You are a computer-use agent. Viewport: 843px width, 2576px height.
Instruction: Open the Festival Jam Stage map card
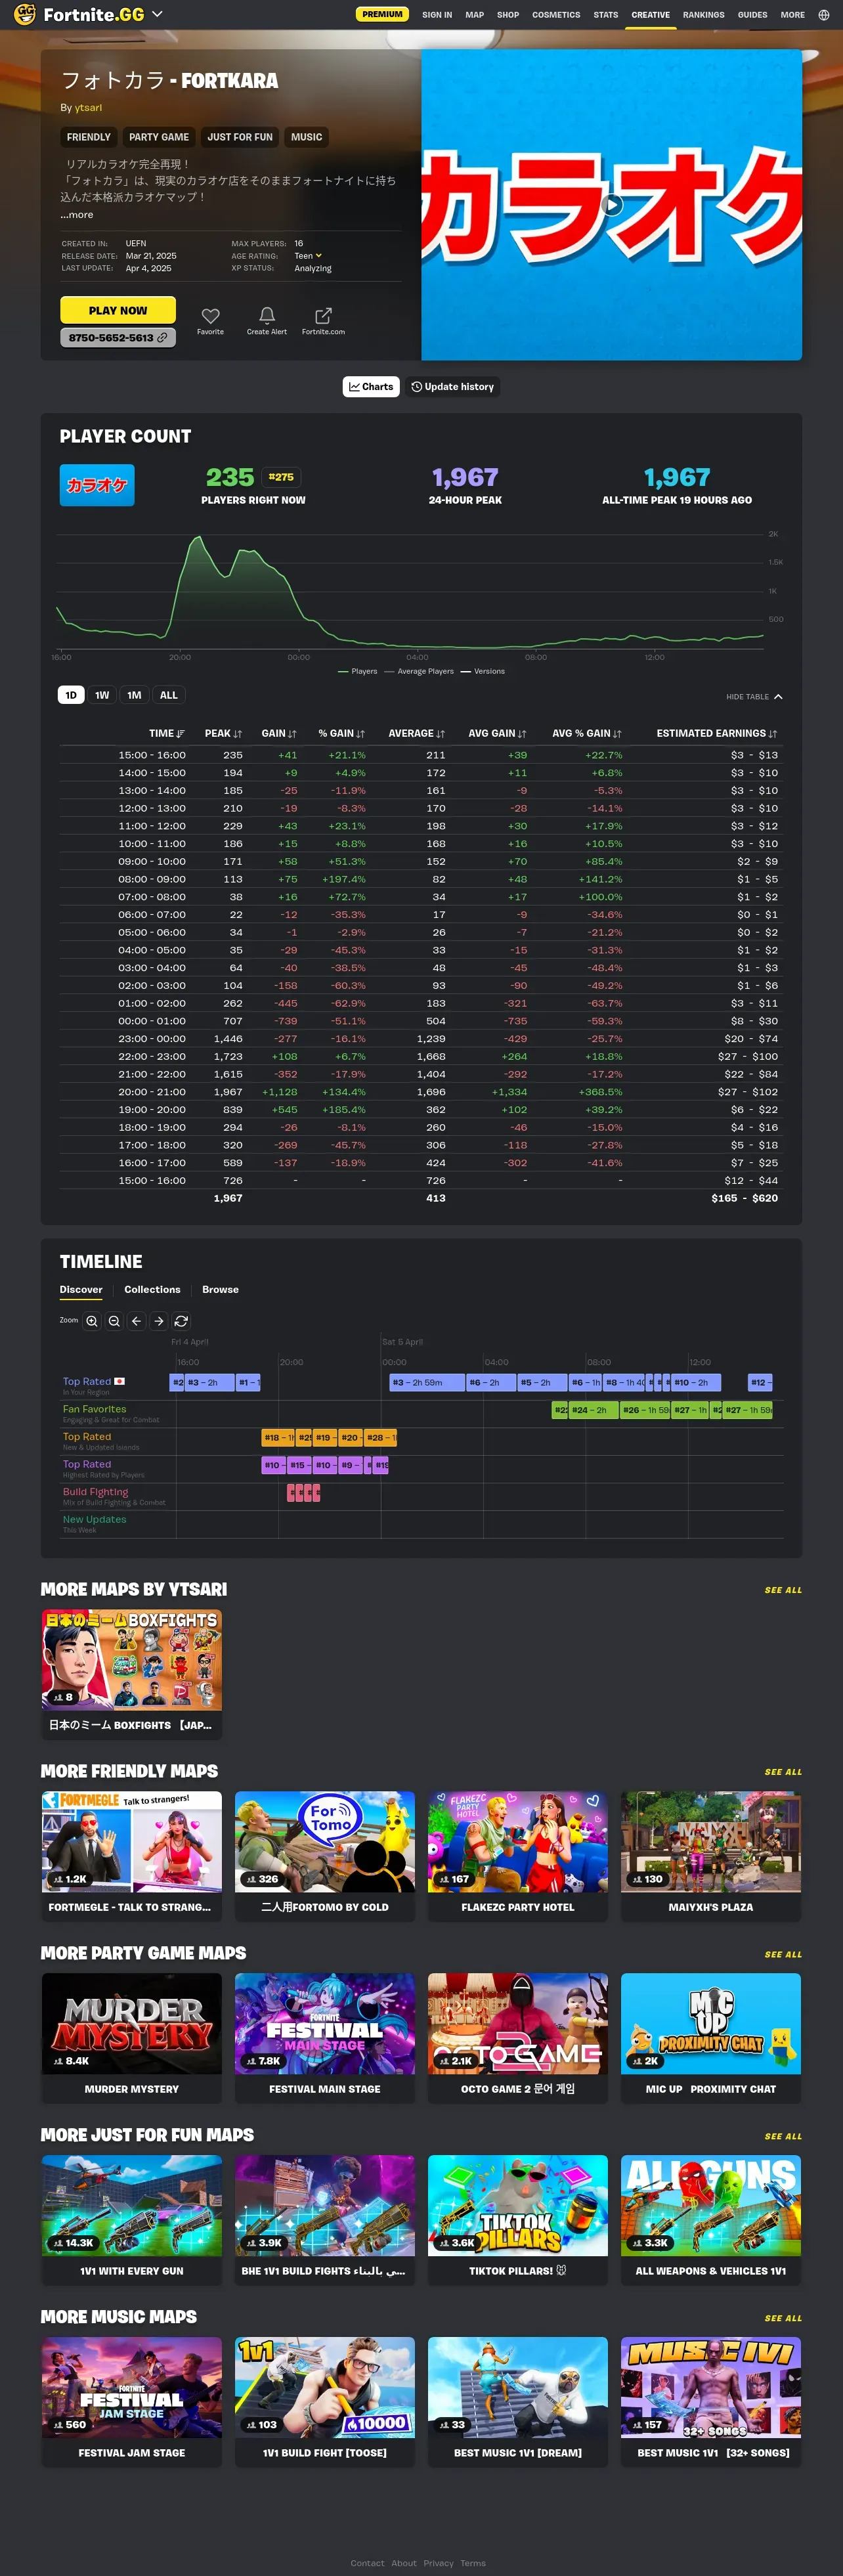tap(132, 2401)
